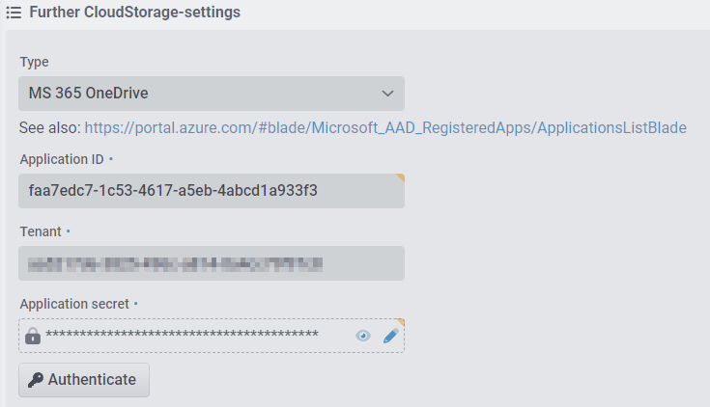Image resolution: width=710 pixels, height=407 pixels.
Task: Click the orange corner marker on Application ID
Action: coord(400,177)
